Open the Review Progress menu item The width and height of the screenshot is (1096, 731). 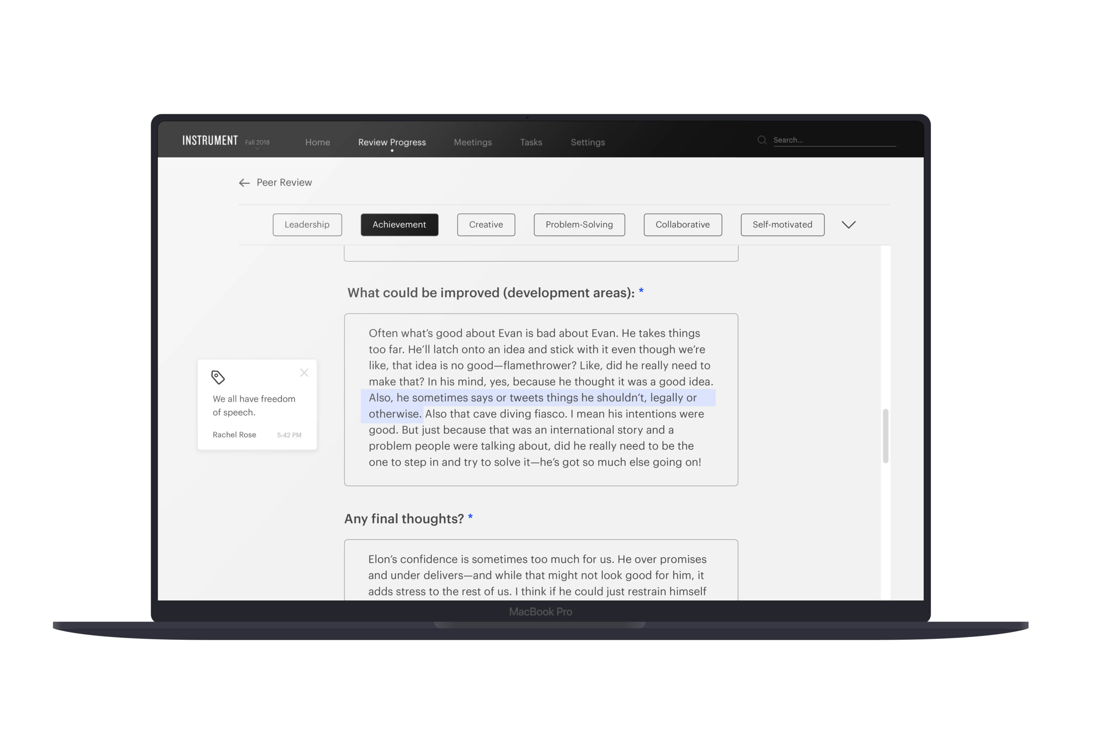[x=392, y=142]
